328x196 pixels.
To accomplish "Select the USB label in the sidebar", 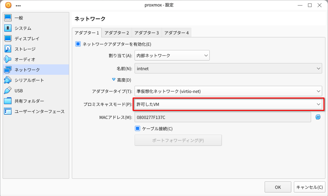I will (x=19, y=91).
